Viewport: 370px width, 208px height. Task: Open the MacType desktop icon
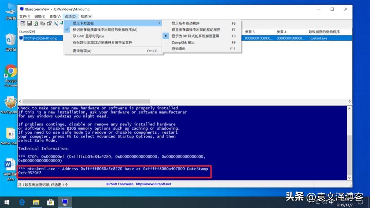10,105
